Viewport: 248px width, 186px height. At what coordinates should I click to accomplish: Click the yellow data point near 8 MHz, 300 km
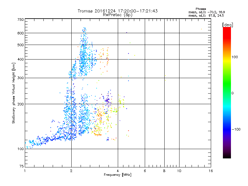pyautogui.click(x=165, y=76)
